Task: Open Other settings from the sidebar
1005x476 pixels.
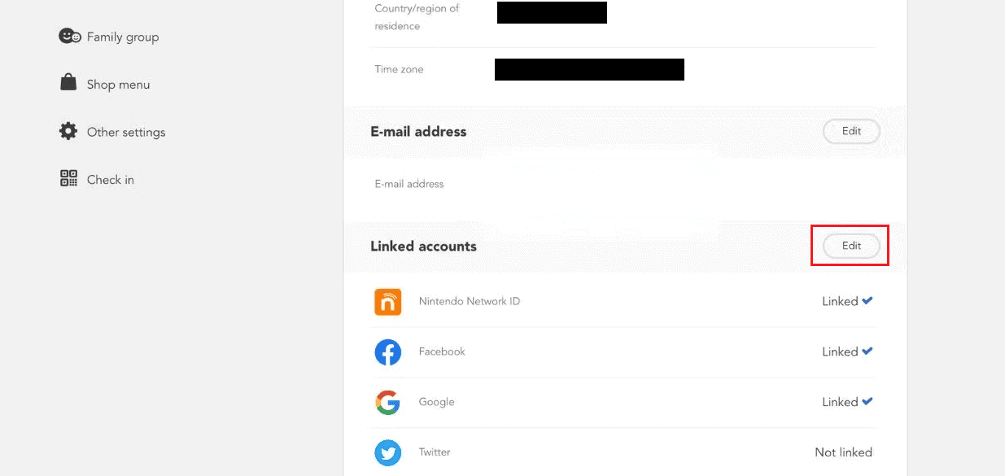Action: click(126, 131)
